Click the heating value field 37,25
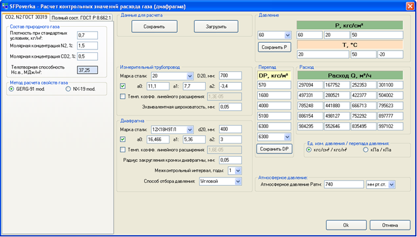The image size is (417, 237). coord(88,70)
